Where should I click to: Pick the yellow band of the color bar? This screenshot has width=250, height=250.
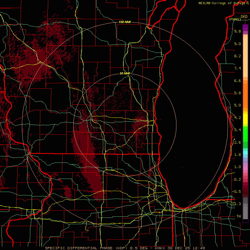245,119
